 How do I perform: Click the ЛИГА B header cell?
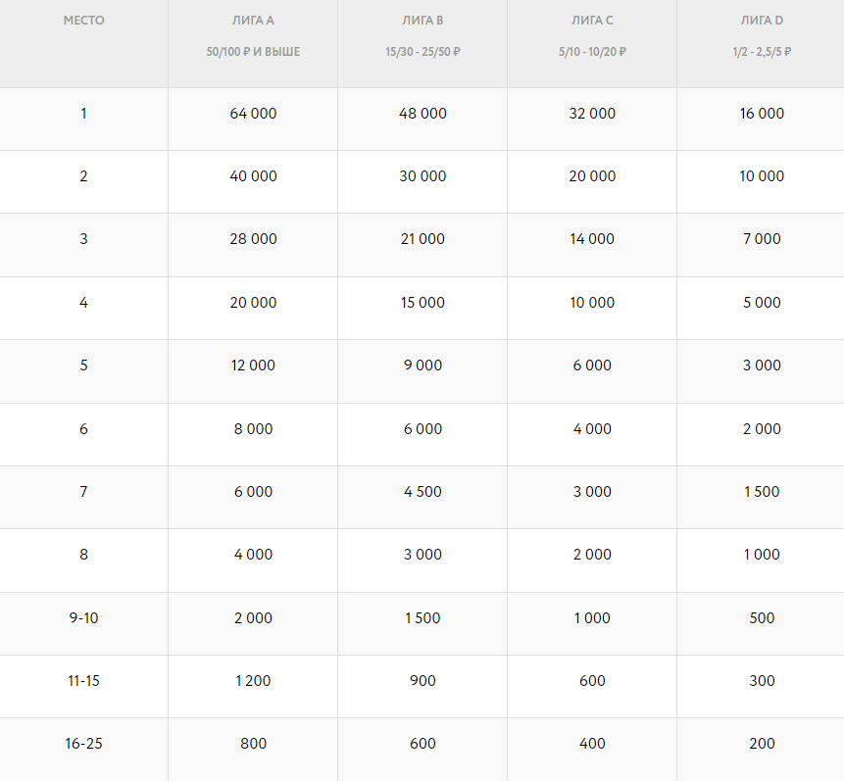(422, 21)
